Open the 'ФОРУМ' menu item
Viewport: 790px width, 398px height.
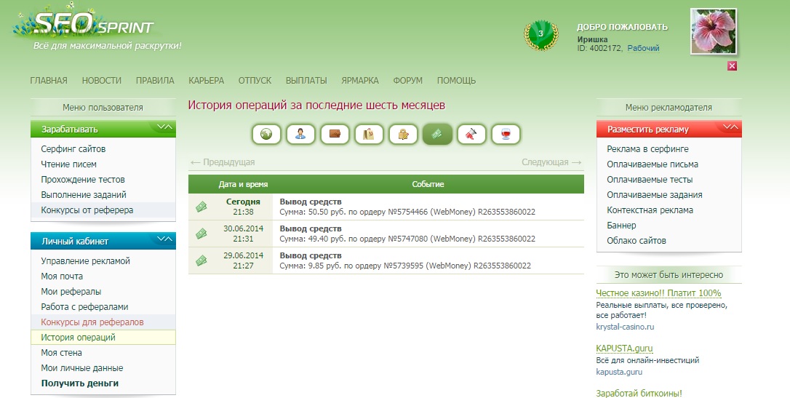click(408, 81)
